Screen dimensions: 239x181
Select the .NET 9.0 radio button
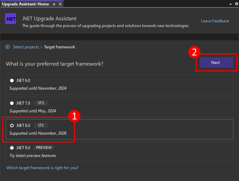[x=12, y=148]
